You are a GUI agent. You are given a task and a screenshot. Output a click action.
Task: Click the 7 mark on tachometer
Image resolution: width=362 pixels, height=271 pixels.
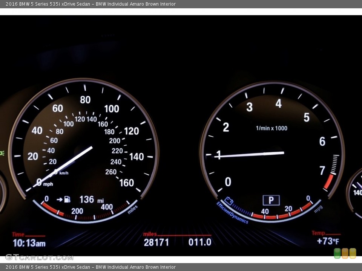(322, 171)
